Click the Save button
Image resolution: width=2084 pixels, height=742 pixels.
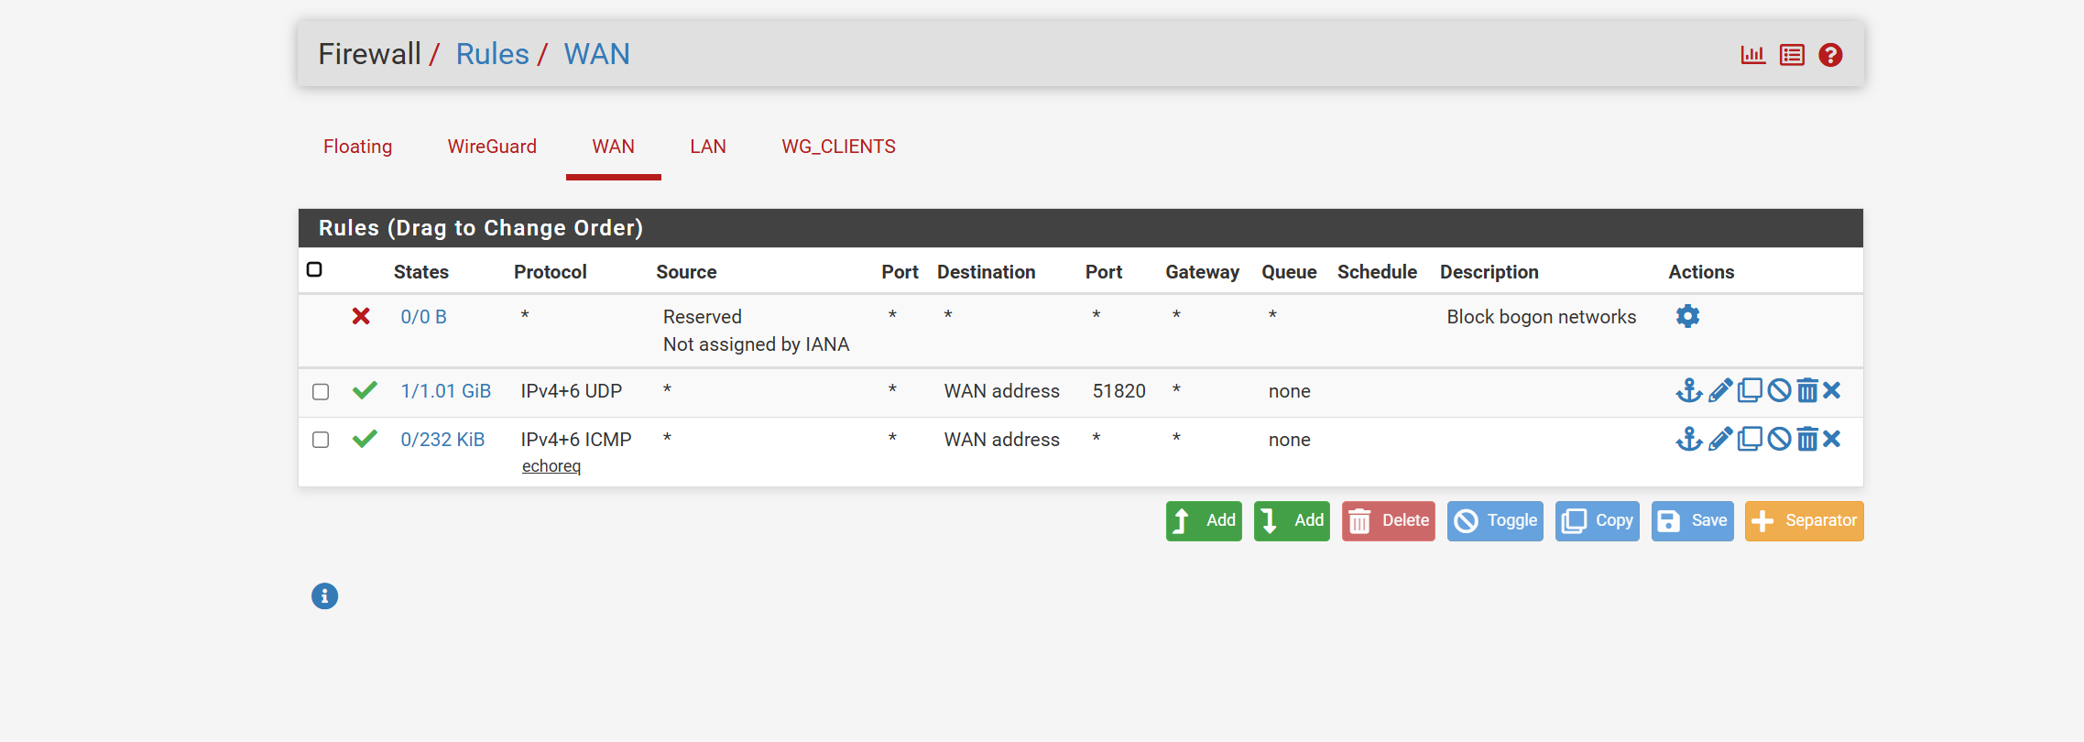click(1693, 521)
